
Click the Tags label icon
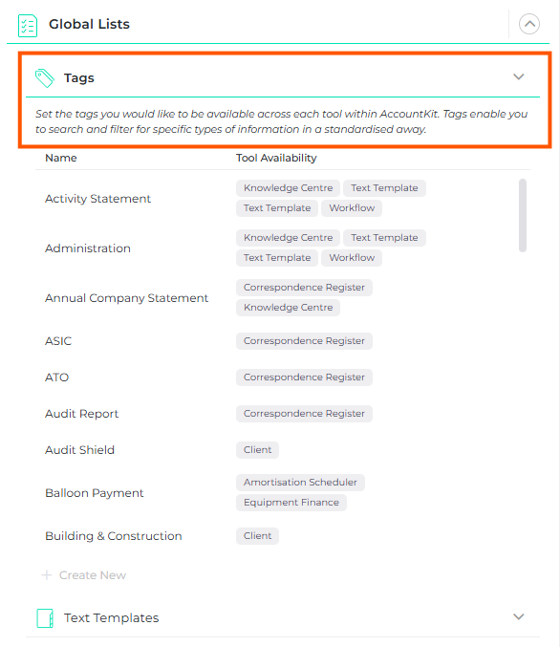pos(45,78)
